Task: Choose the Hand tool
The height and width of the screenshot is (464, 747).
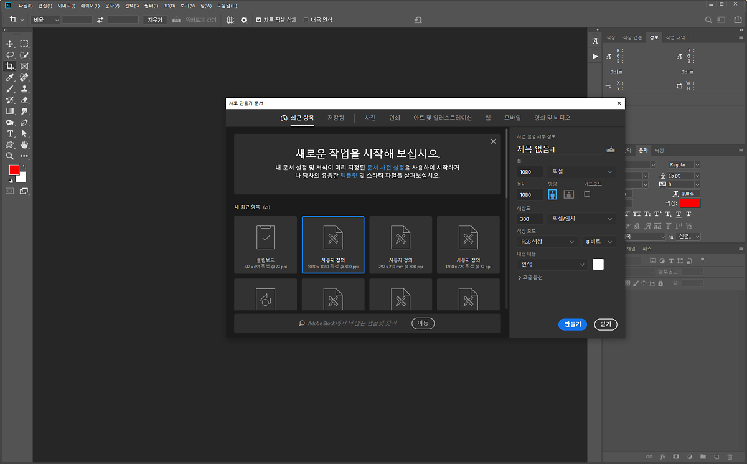Action: point(24,144)
